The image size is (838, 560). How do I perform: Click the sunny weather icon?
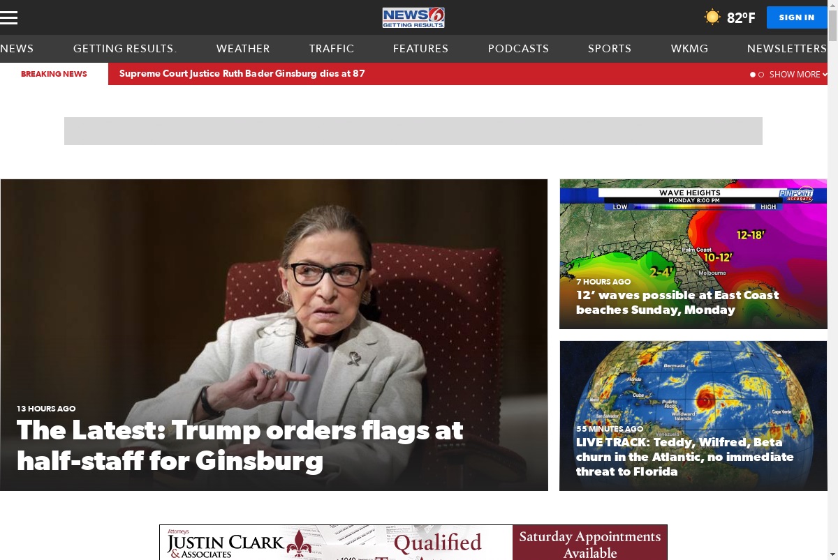coord(712,17)
